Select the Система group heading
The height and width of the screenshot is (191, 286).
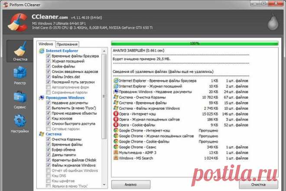pyautogui.click(x=53, y=134)
